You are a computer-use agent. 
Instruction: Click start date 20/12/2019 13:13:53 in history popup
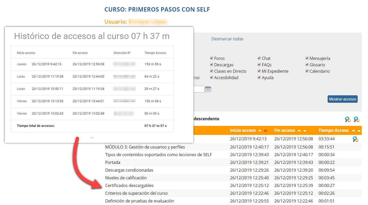(x=48, y=101)
